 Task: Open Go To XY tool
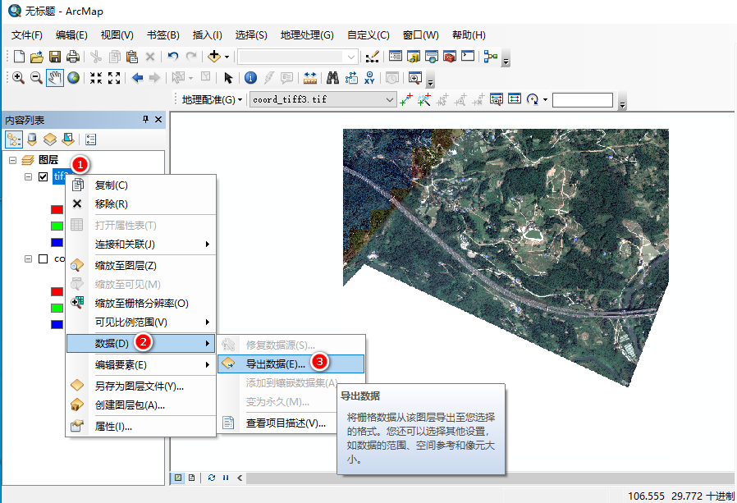coord(369,78)
